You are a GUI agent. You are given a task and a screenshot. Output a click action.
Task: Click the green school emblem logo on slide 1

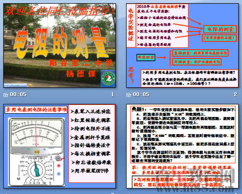click(x=108, y=78)
